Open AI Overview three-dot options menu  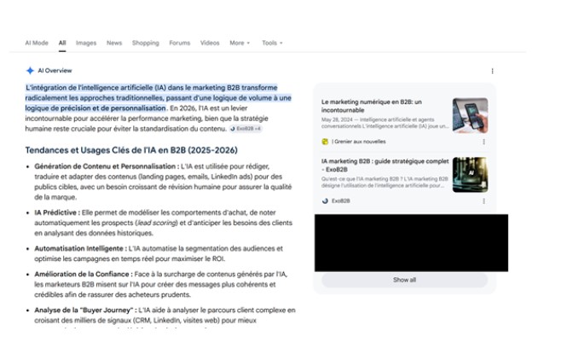click(x=492, y=71)
